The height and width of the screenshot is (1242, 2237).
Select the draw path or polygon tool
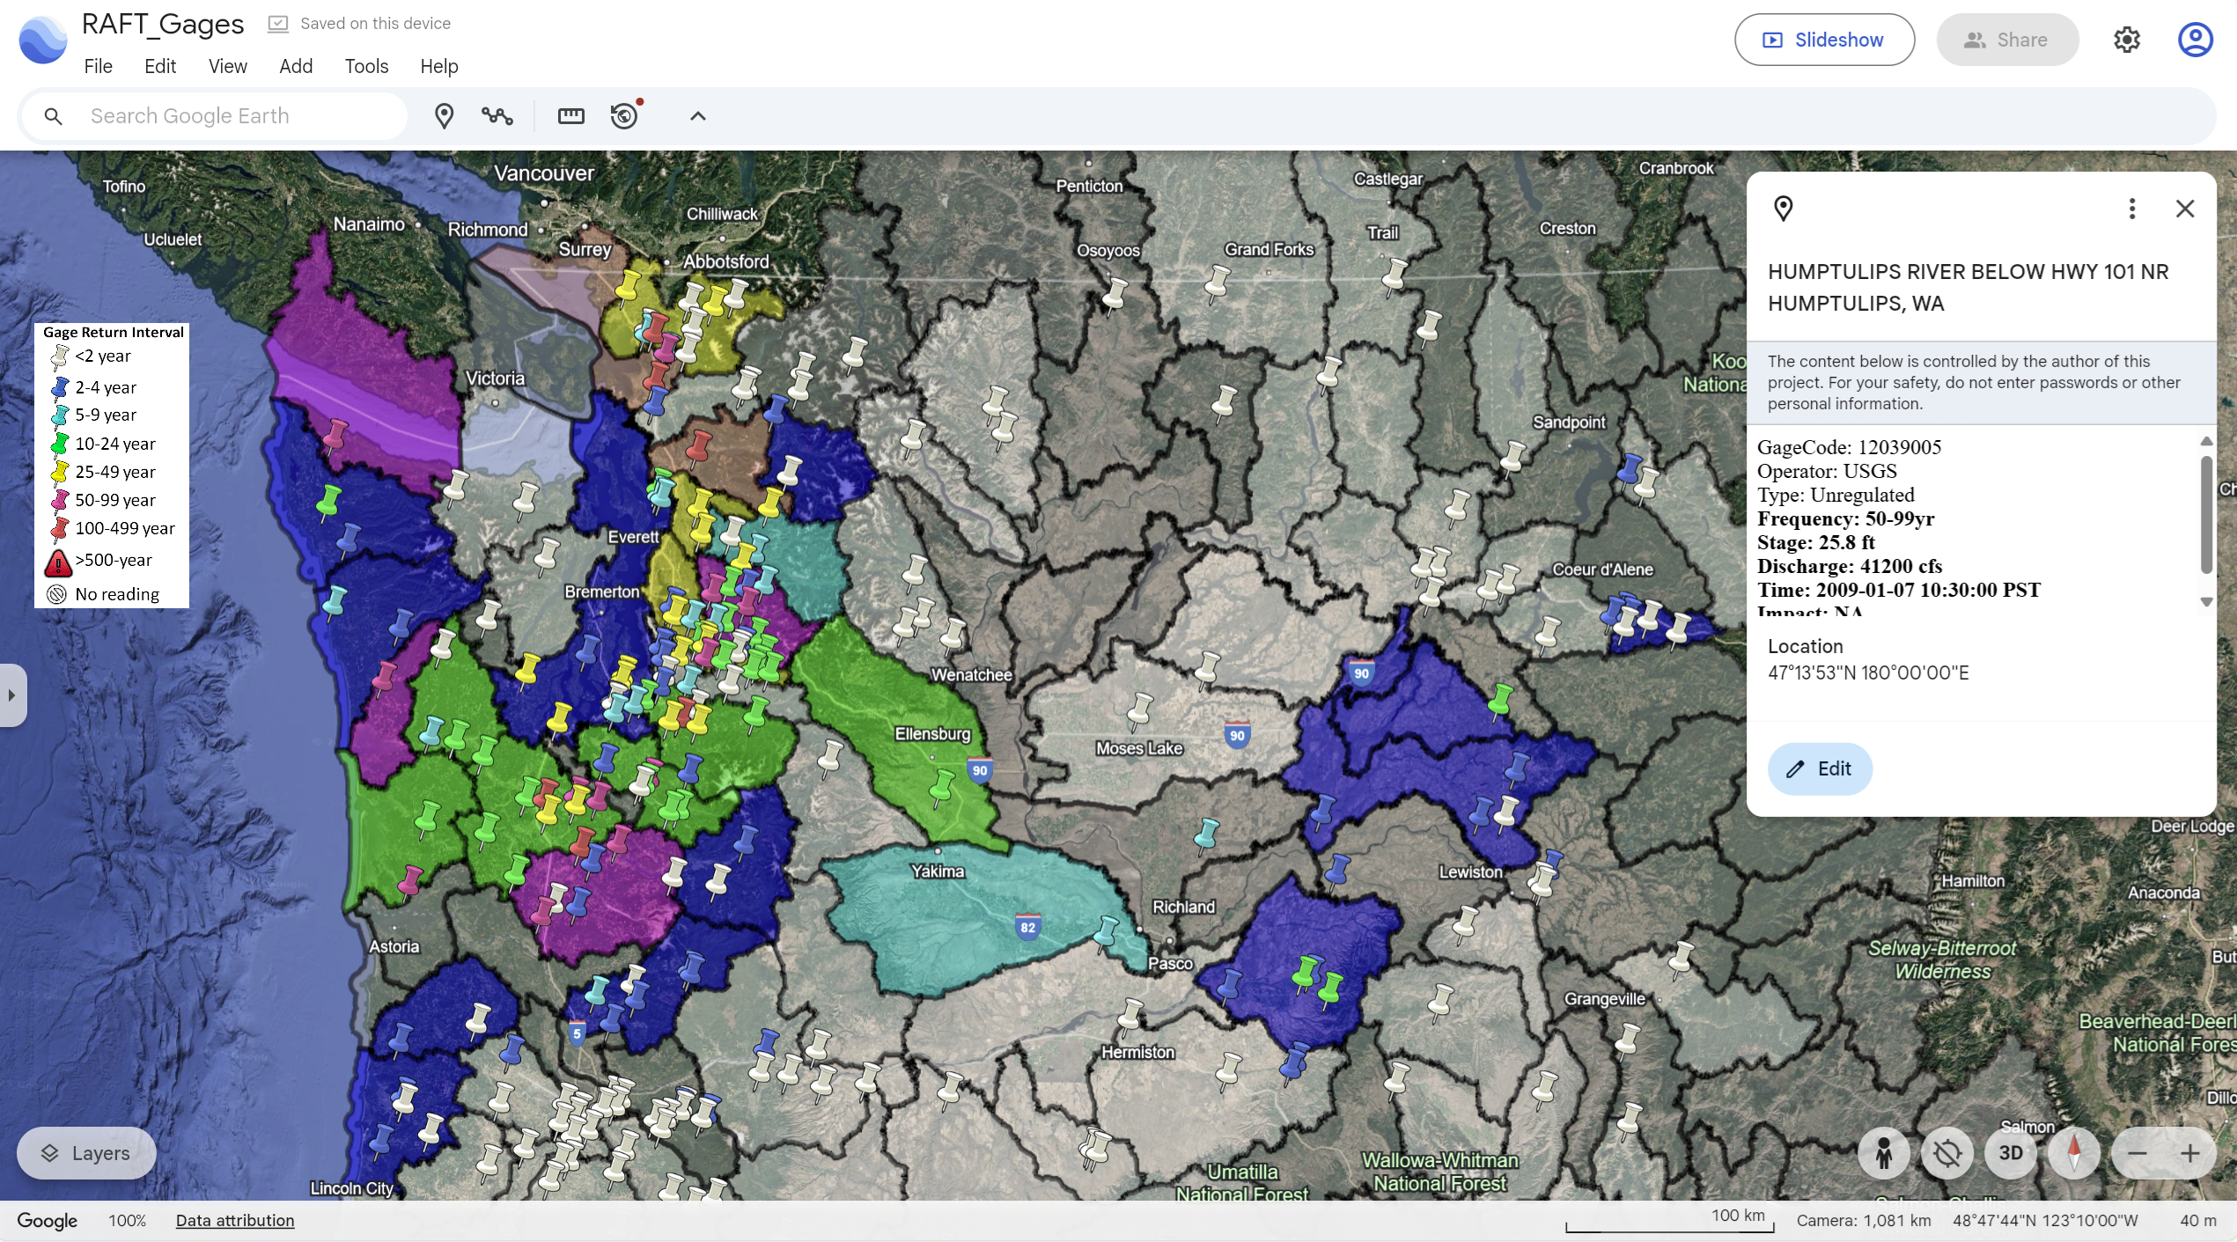[x=497, y=115]
